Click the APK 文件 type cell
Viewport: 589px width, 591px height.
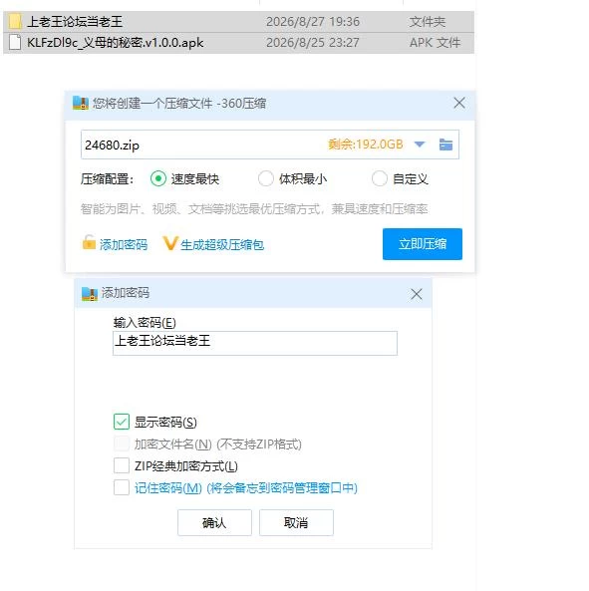point(435,43)
